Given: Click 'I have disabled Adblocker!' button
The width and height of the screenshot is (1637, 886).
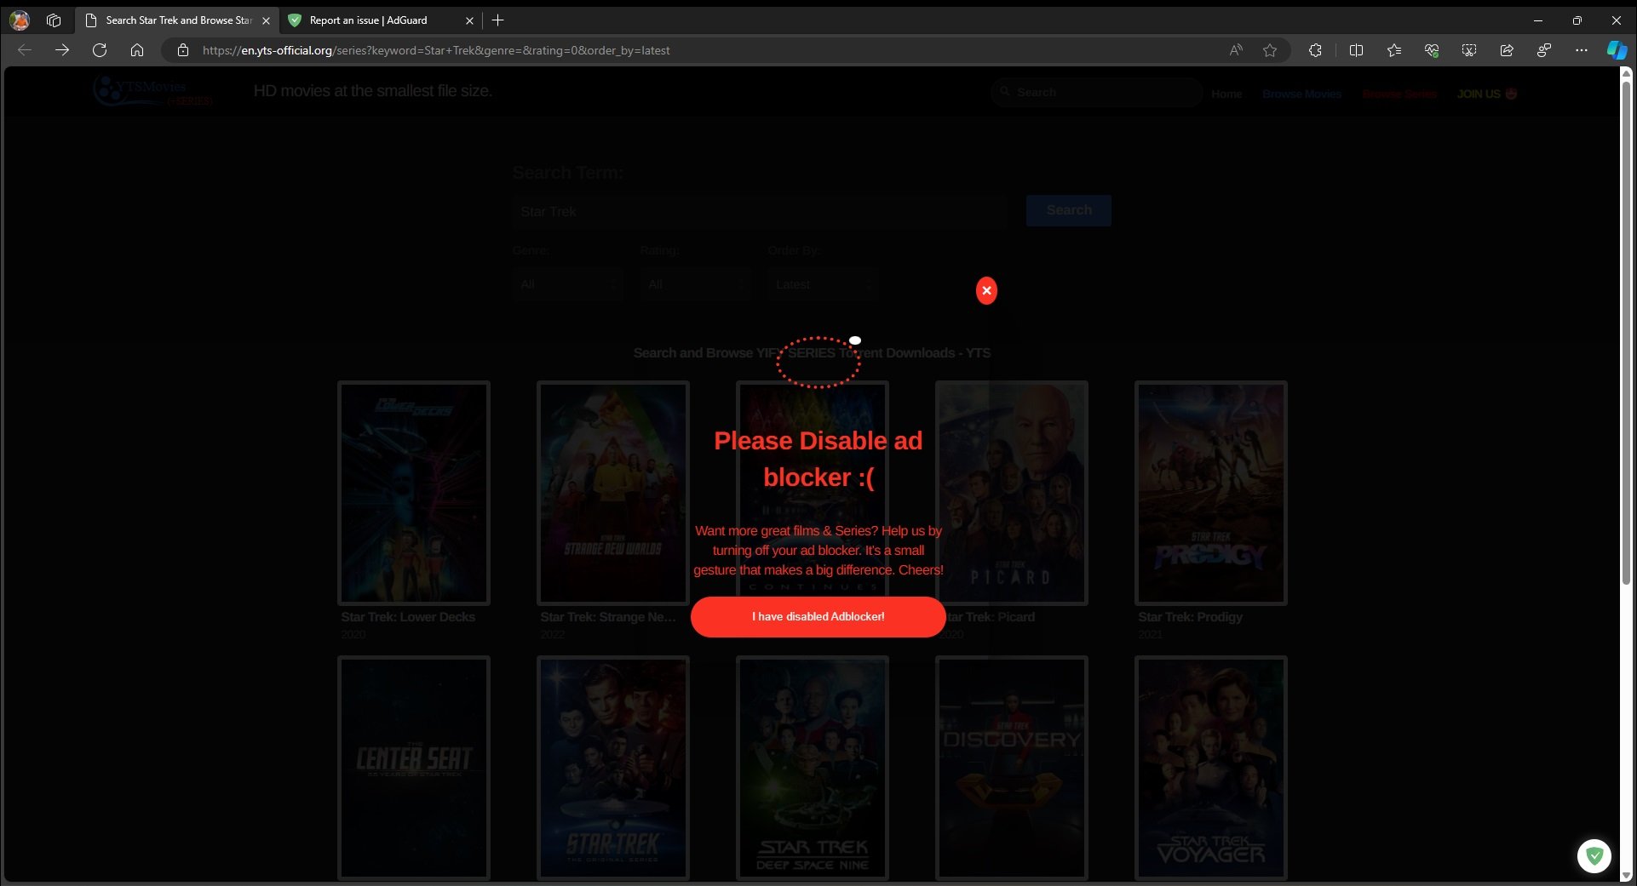Looking at the screenshot, I should 818,617.
